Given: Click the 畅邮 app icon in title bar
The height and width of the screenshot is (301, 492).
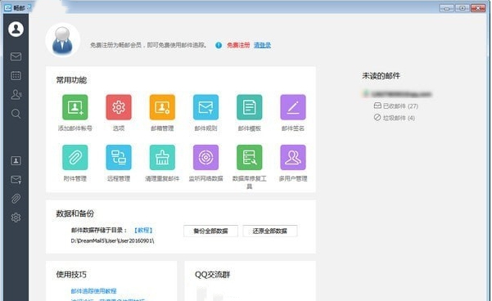Looking at the screenshot, I should point(8,7).
